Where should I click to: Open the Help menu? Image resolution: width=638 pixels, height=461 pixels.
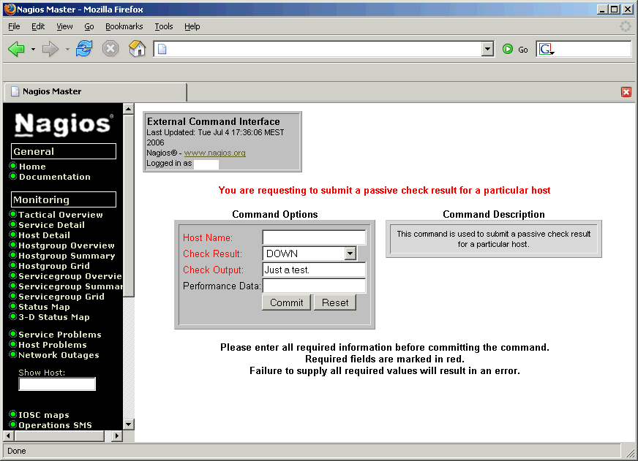click(192, 26)
